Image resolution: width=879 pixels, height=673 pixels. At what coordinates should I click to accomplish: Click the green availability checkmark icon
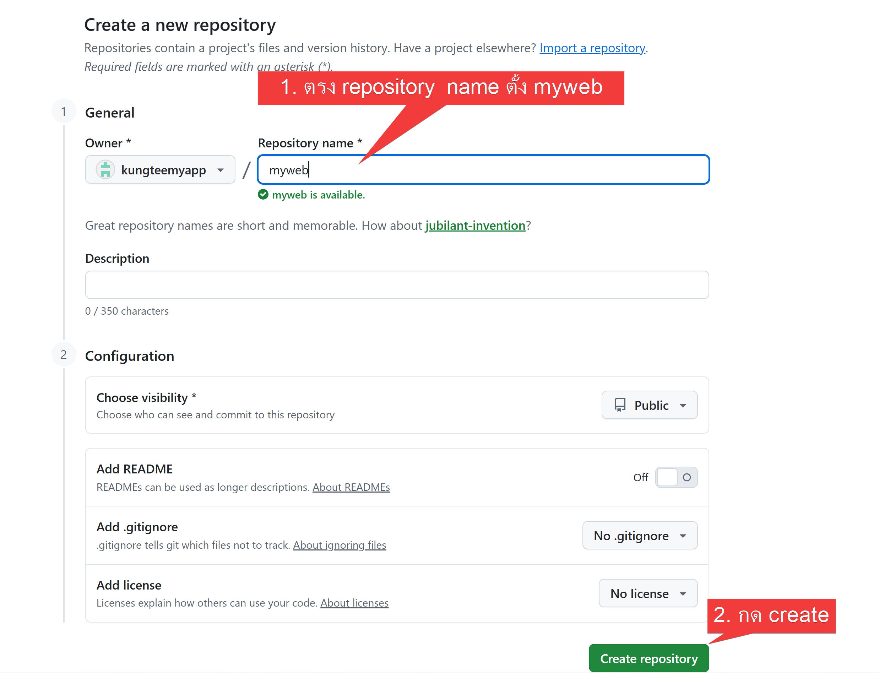coord(263,195)
